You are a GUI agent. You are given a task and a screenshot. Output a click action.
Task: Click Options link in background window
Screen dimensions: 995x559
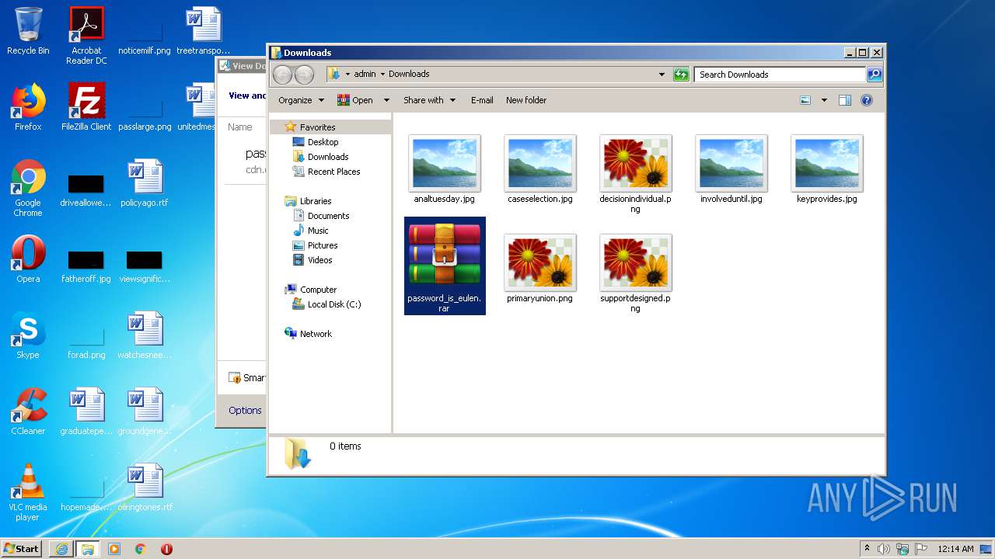click(x=245, y=411)
